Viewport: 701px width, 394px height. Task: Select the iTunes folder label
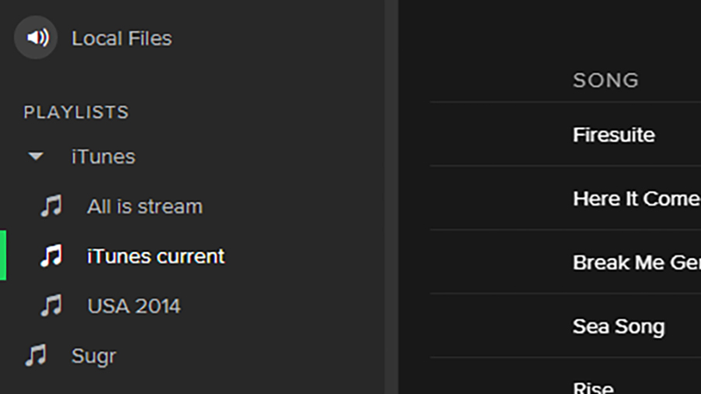click(x=103, y=157)
